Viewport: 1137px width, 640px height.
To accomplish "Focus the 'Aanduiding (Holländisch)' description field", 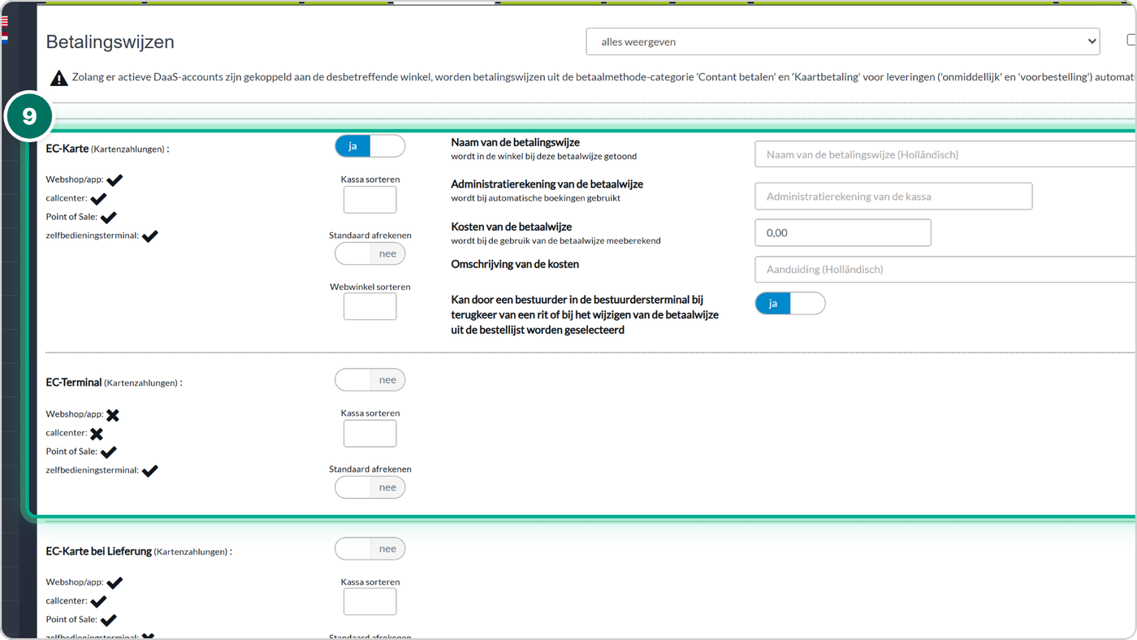I will (x=945, y=269).
